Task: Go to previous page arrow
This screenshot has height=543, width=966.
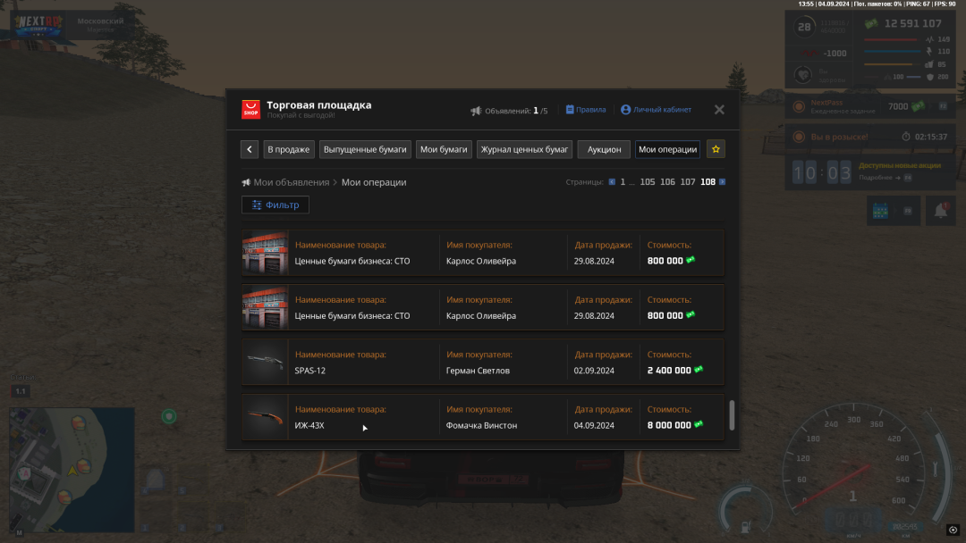Action: [x=612, y=182]
